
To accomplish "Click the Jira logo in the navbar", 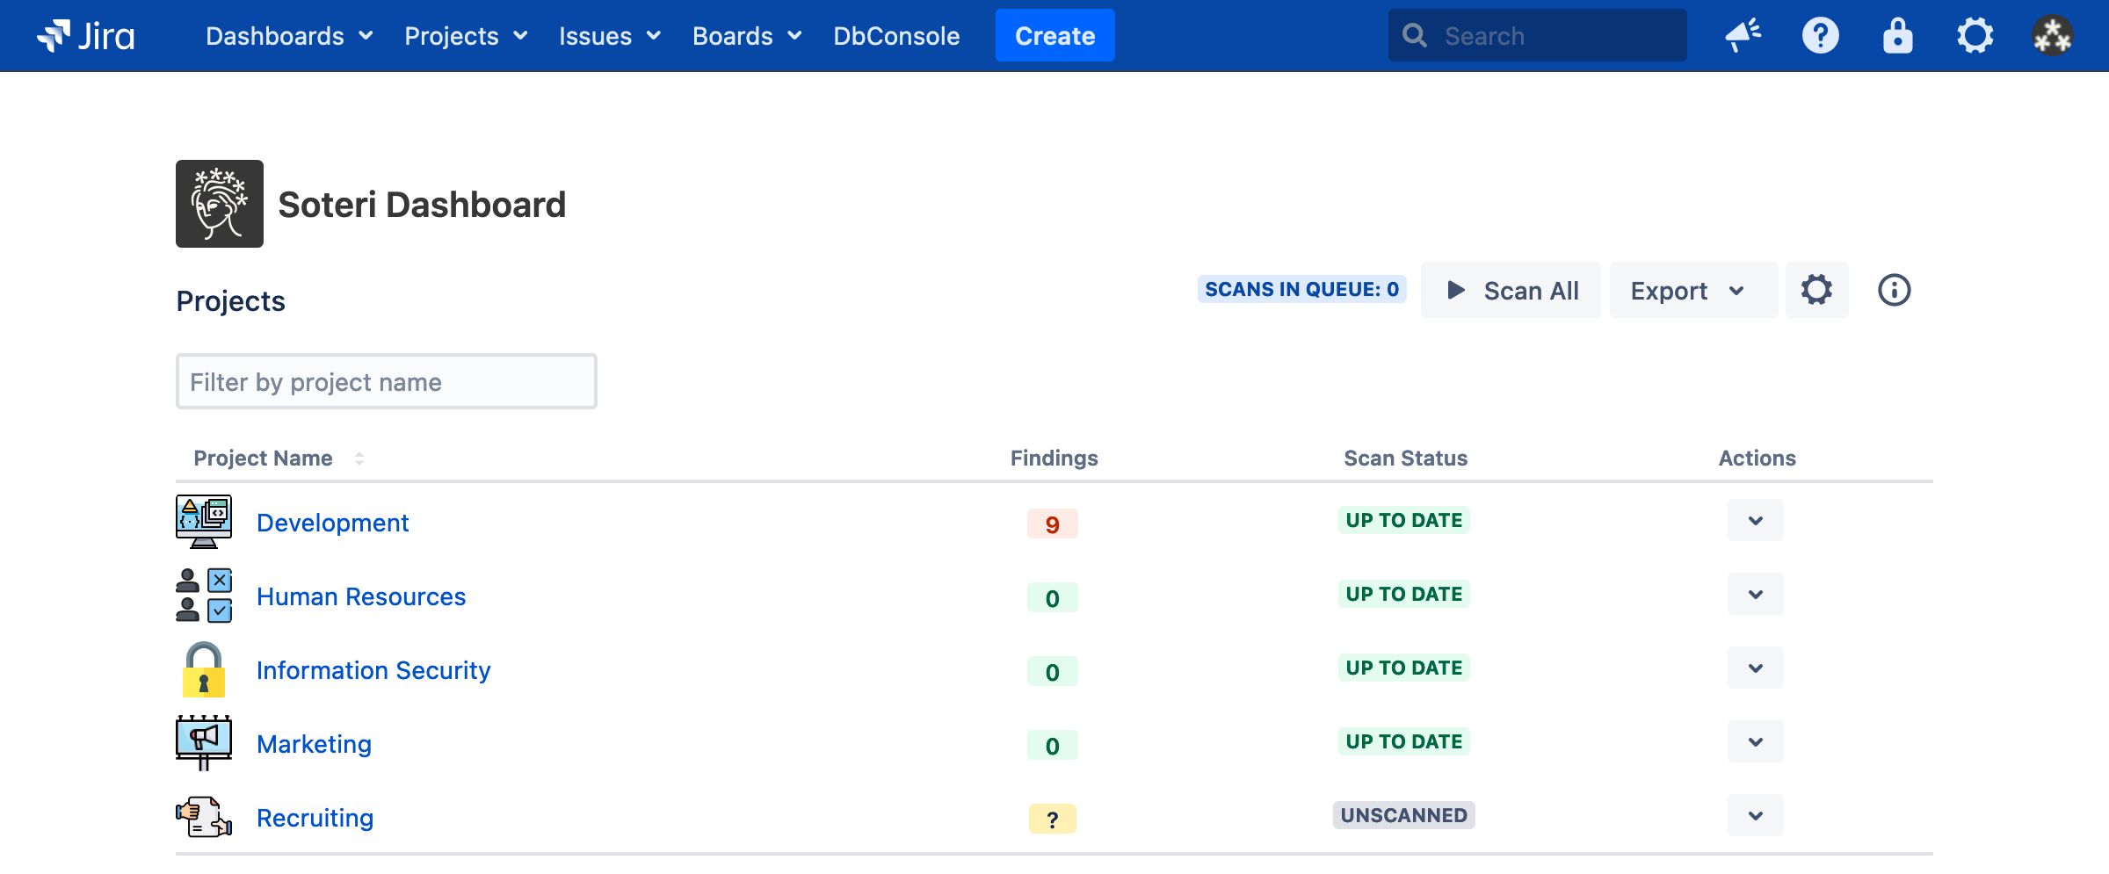I will pos(85,36).
